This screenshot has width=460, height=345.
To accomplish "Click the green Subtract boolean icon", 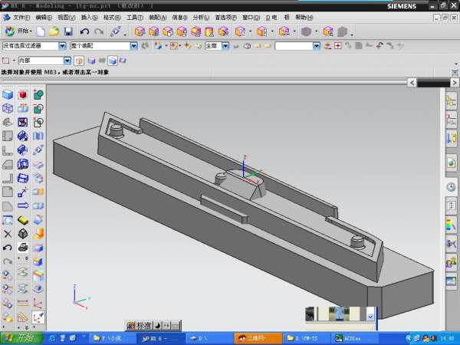I will [38, 109].
